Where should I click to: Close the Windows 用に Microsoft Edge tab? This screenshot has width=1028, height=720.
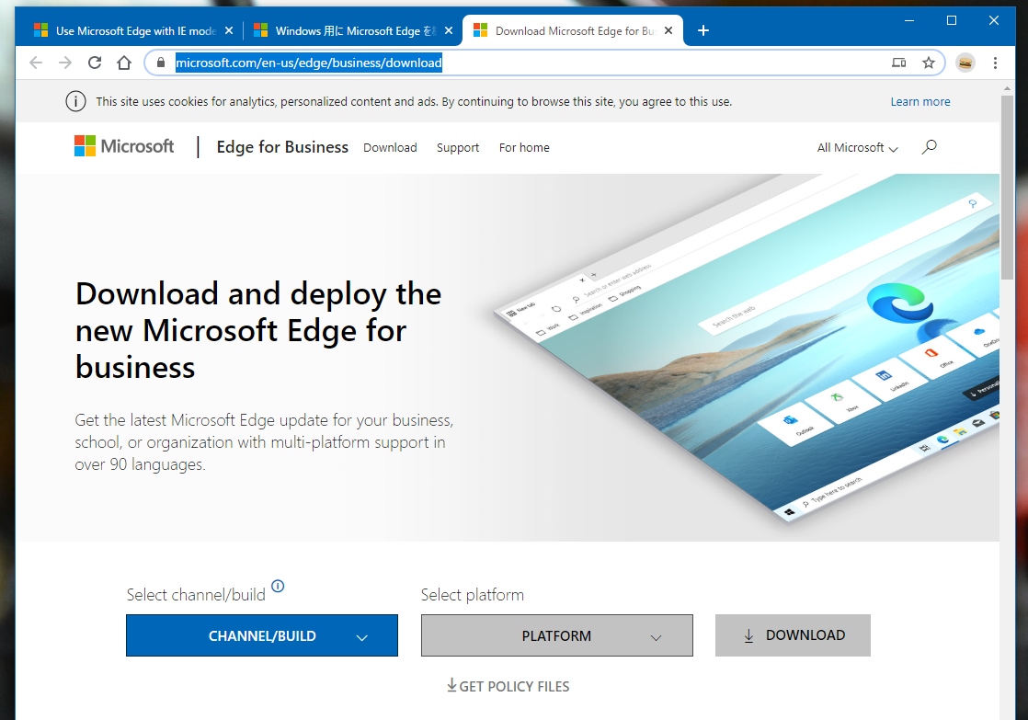pos(449,31)
